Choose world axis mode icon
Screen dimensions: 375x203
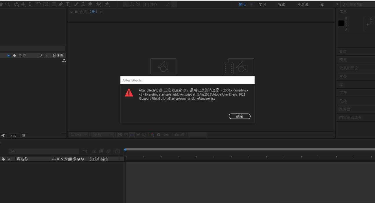(x=132, y=4)
